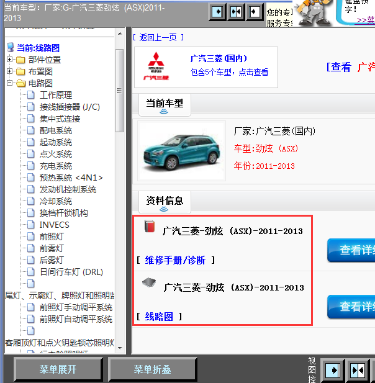Click the 部件位置 folder icon
This screenshot has width=375, height=383.
click(20, 60)
